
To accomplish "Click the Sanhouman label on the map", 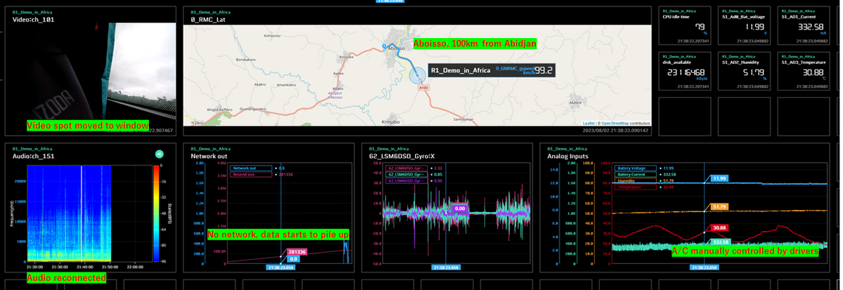I will coord(464,120).
